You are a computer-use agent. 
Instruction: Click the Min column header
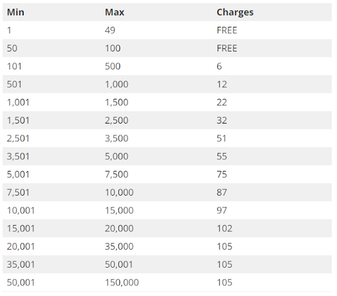(15, 12)
